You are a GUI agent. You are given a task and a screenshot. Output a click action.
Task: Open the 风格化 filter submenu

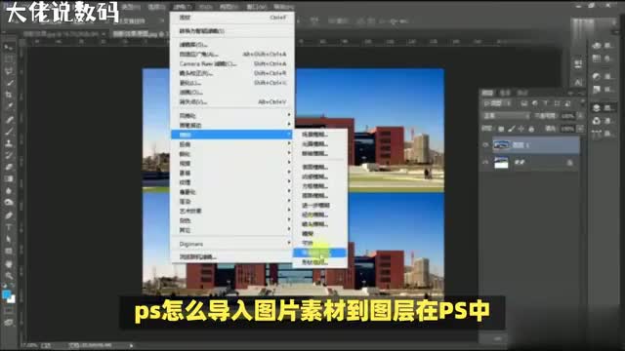(x=231, y=116)
